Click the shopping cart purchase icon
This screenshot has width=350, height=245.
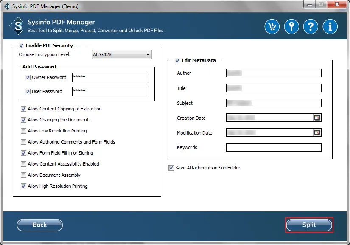pos(272,27)
